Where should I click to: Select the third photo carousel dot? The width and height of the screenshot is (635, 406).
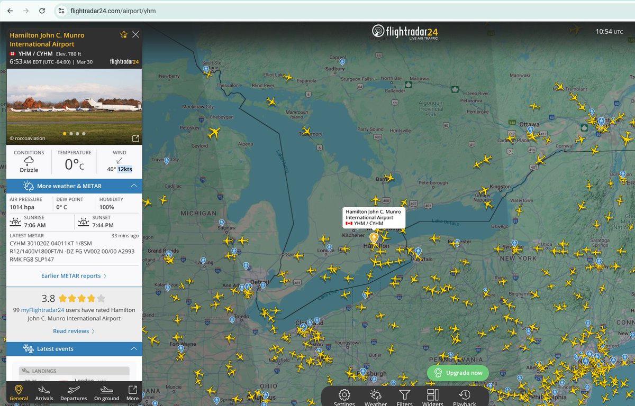point(77,134)
